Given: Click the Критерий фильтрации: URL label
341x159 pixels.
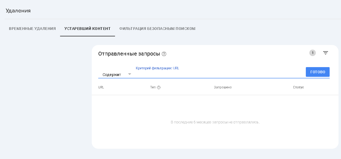Looking at the screenshot, I should 157,68.
